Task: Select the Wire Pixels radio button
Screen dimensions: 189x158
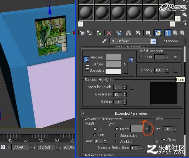Action: tap(164, 139)
